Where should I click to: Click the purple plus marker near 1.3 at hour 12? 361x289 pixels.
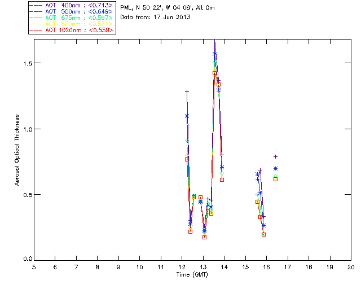(x=187, y=92)
